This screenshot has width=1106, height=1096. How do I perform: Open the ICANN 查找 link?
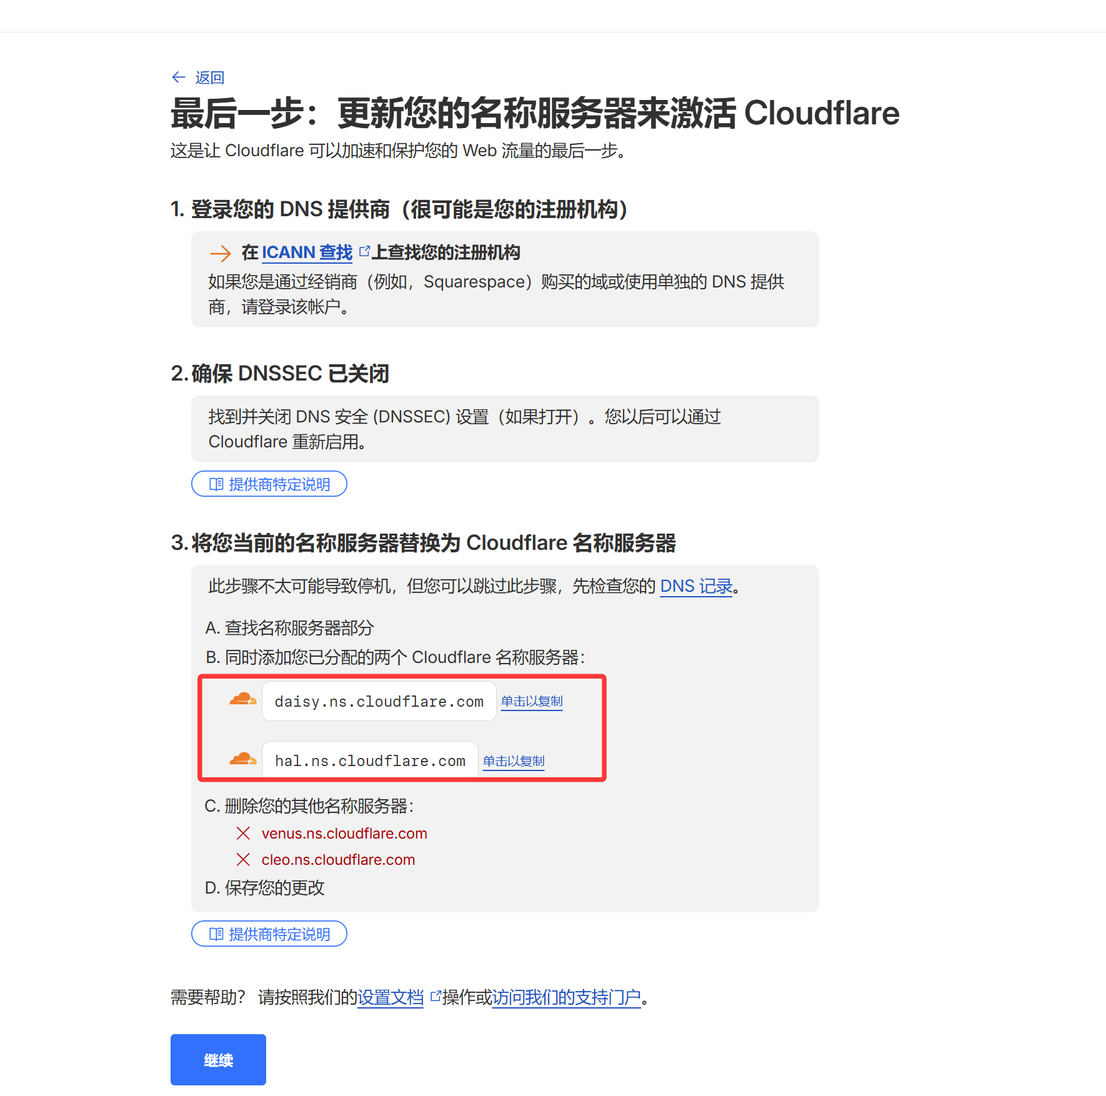[x=307, y=252]
